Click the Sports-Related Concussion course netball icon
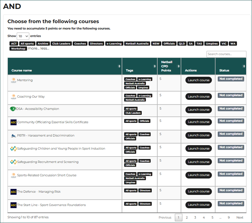The height and width of the screenshot is (223, 252). point(14,175)
